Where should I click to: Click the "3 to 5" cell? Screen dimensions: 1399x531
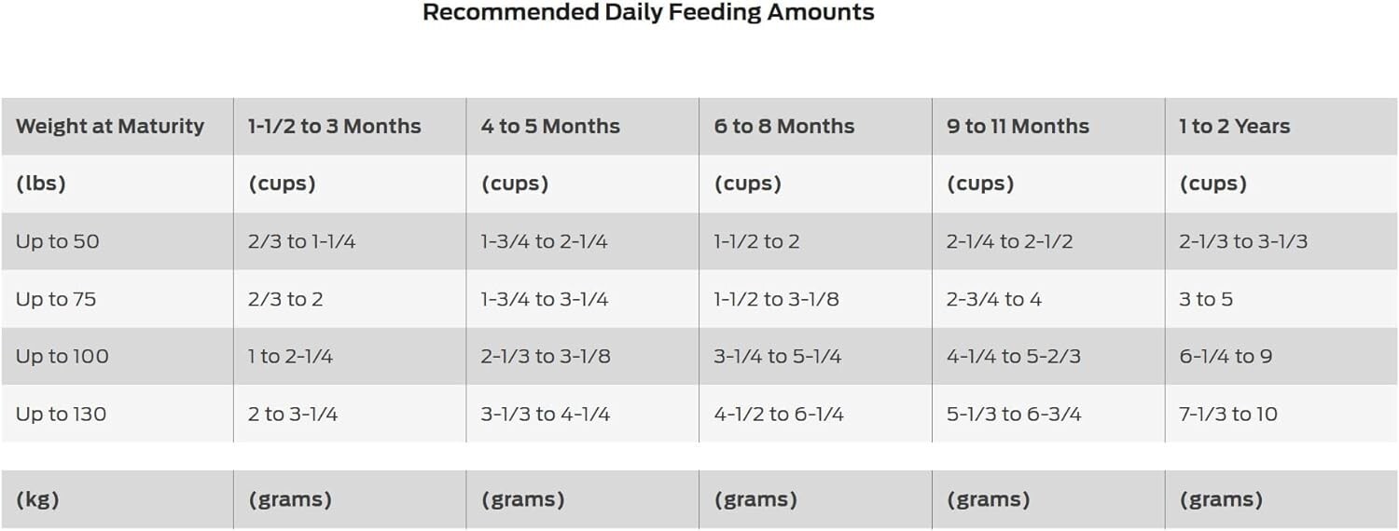(1206, 299)
